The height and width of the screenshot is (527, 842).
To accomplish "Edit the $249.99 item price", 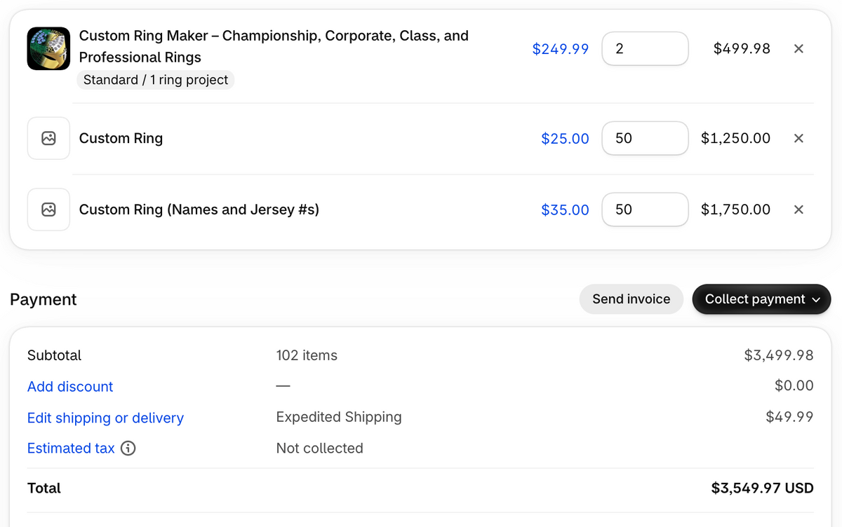I will (561, 49).
